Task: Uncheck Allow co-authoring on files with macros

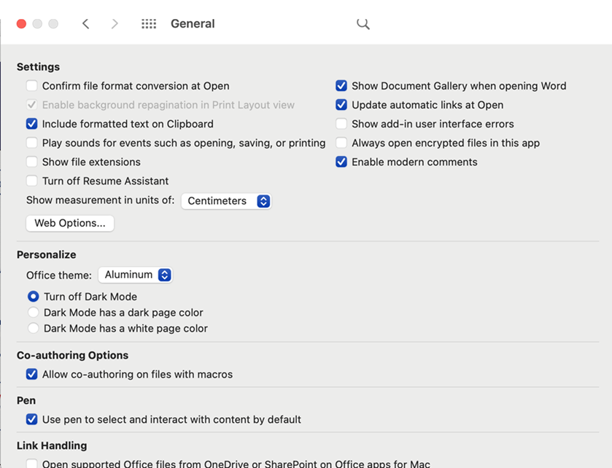Action: pyautogui.click(x=32, y=375)
